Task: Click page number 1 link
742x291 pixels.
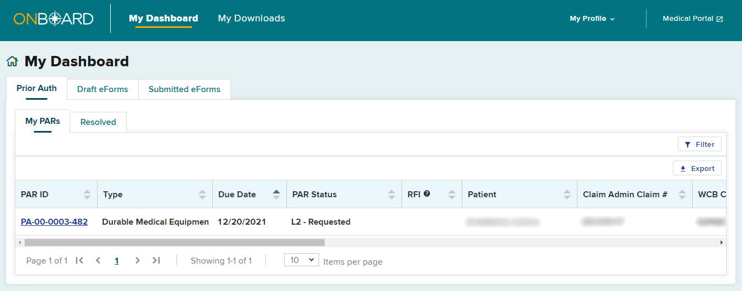Action: [117, 261]
